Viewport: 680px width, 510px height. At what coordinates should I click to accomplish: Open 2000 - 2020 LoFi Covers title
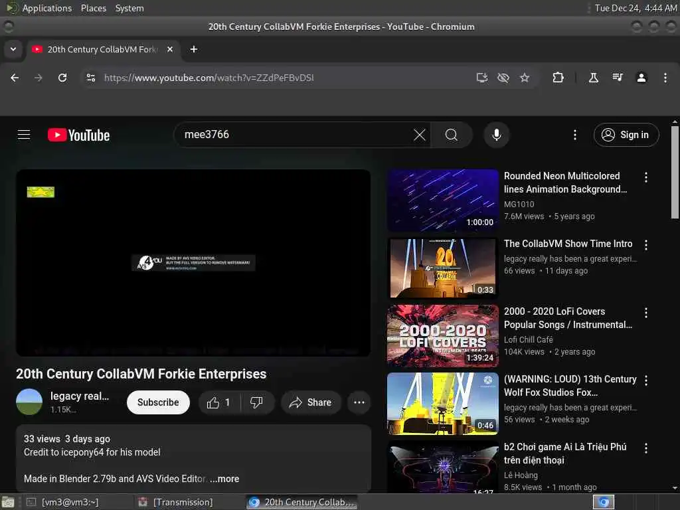[568, 318]
